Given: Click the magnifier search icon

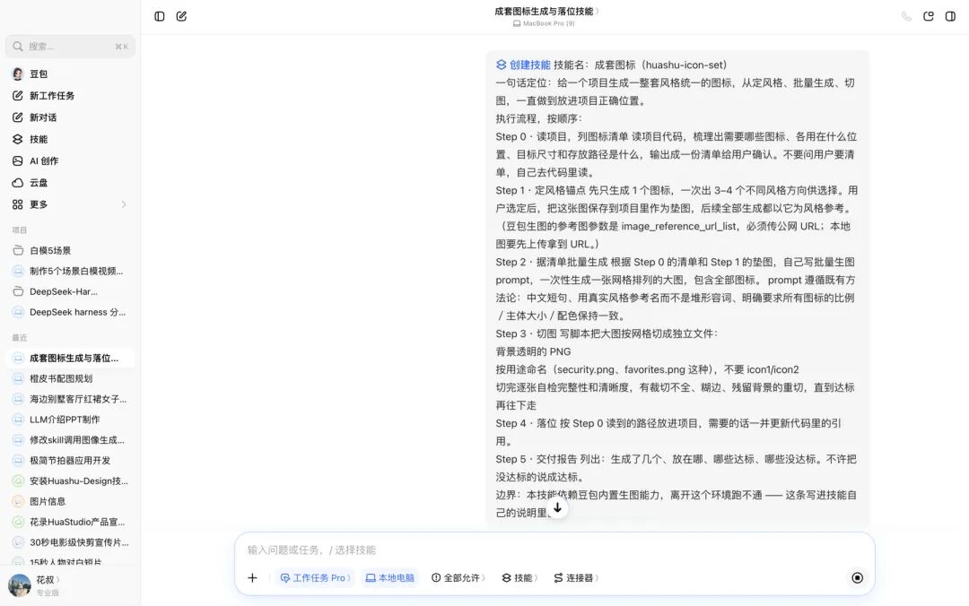Looking at the screenshot, I should coord(18,47).
